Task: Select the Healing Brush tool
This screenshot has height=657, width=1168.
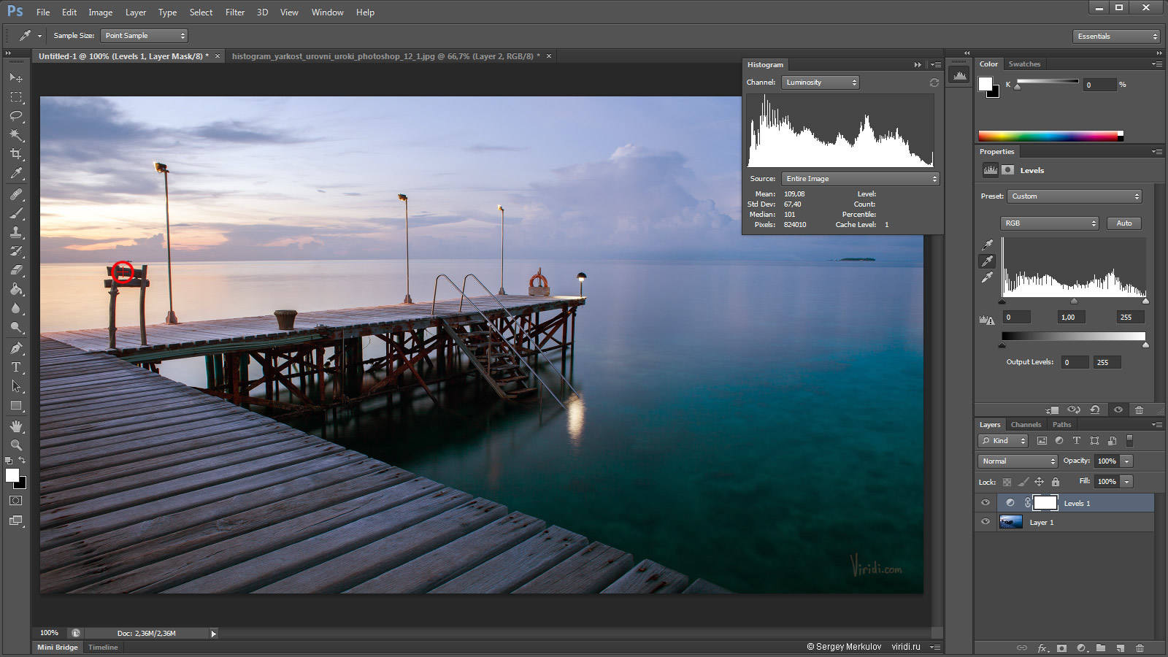Action: 16,194
